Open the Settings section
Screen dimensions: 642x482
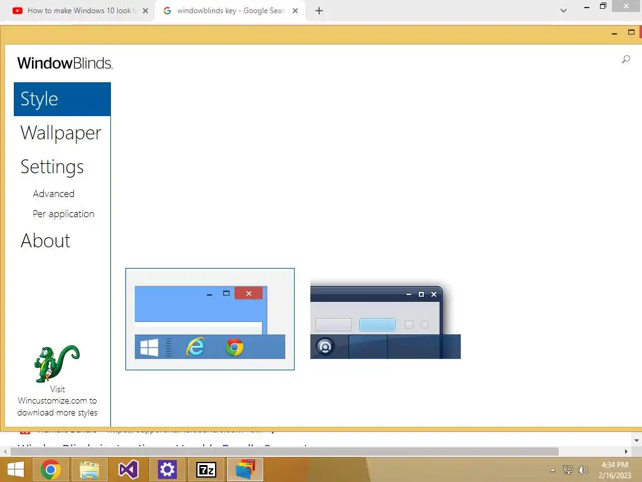[x=52, y=167]
